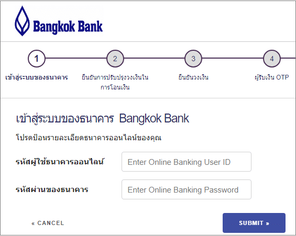The image size is (296, 236).
Task: Select step 4 circle in progress bar
Action: pyautogui.click(x=272, y=59)
